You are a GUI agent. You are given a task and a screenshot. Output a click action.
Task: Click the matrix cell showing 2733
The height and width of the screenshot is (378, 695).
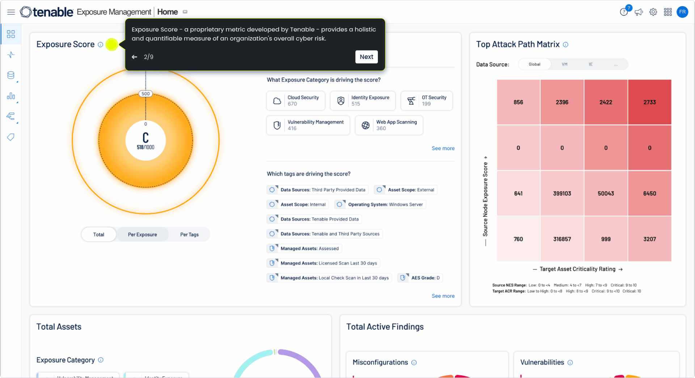[x=650, y=102]
